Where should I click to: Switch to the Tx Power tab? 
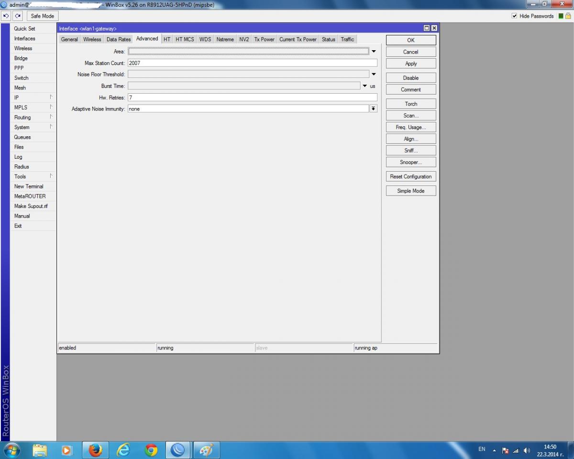[x=264, y=39]
